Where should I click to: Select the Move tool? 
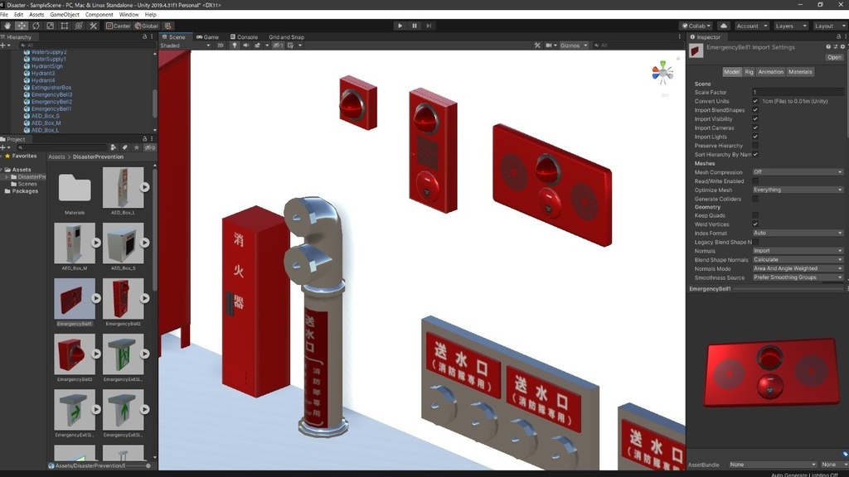pos(22,26)
